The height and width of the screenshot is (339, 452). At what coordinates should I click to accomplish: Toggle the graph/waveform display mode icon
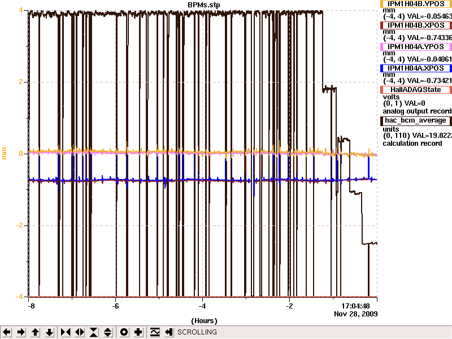tap(155, 332)
